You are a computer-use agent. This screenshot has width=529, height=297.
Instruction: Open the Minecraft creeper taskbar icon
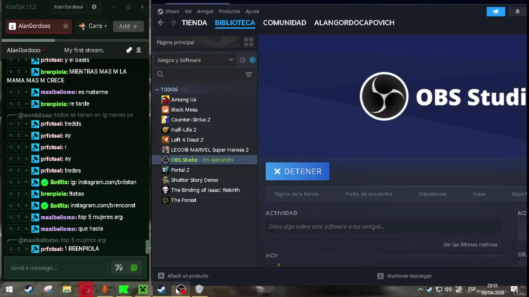click(x=143, y=290)
